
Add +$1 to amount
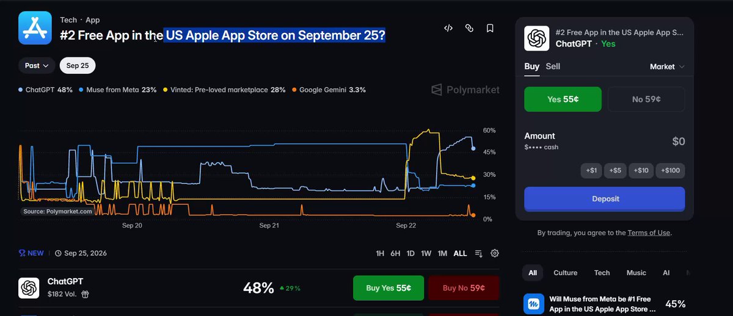pos(591,171)
